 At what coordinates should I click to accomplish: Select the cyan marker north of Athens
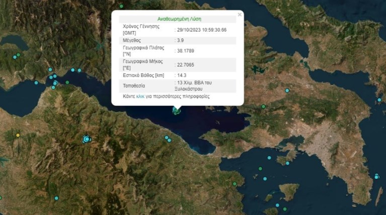[x=287, y=91]
